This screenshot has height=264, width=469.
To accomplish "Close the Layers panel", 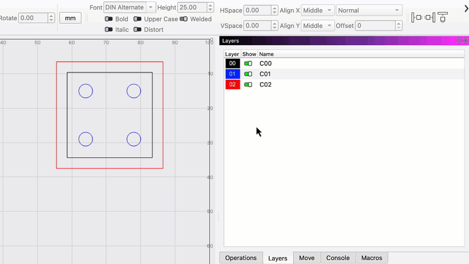I will pos(465,41).
